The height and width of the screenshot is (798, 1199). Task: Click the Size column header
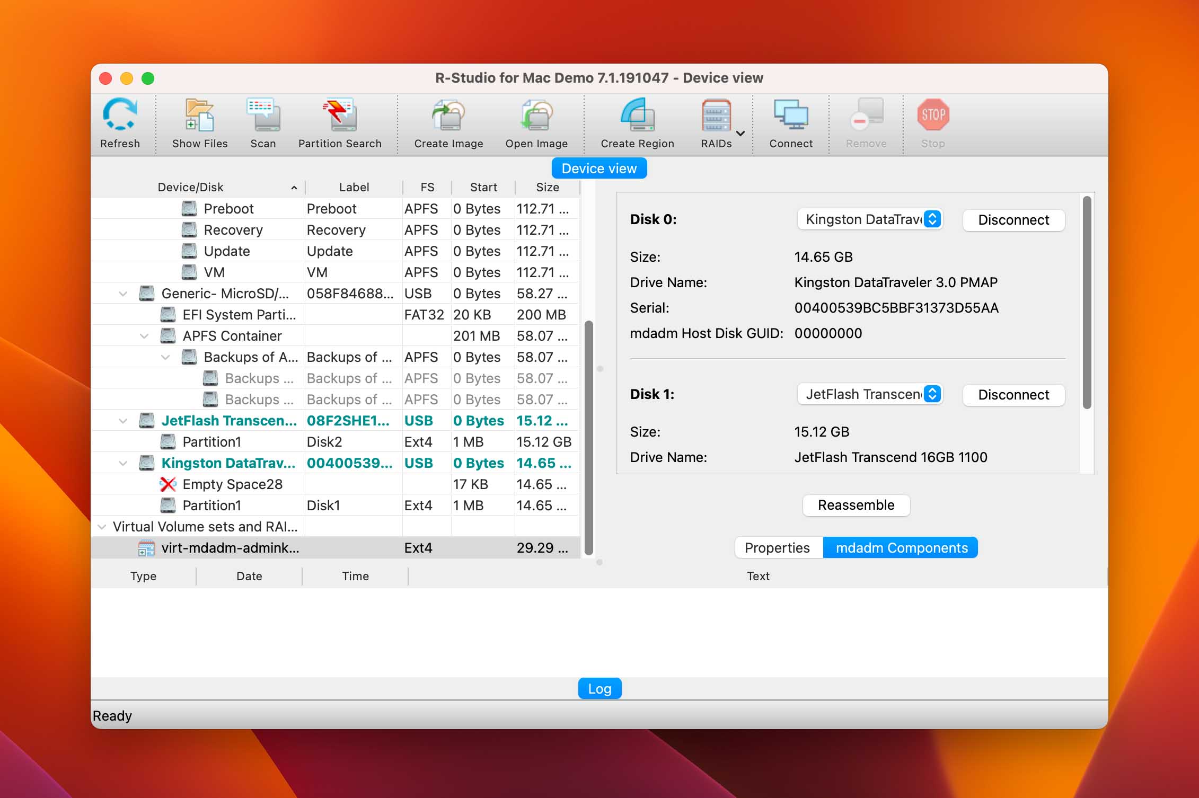[x=548, y=187]
